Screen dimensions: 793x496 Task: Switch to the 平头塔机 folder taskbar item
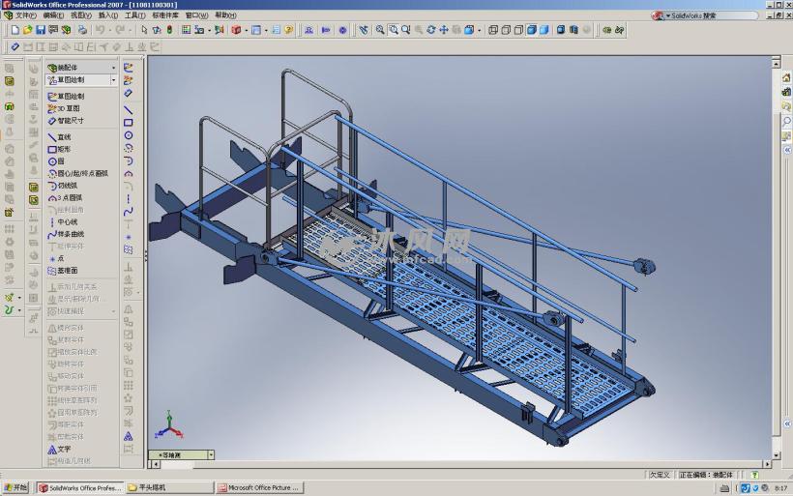click(x=170, y=487)
